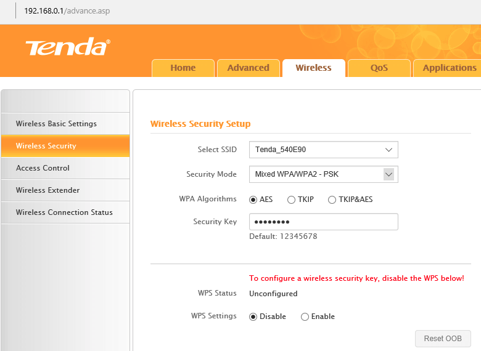Click the browser address bar URL
This screenshot has height=351, width=481.
[67, 11]
